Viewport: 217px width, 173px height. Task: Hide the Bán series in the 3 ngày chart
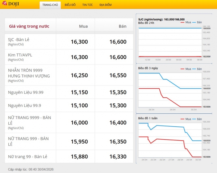pos(197,69)
